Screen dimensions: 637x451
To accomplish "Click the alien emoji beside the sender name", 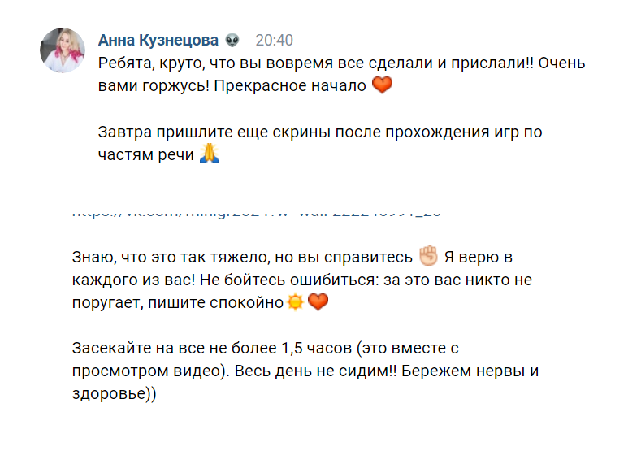I will point(233,40).
